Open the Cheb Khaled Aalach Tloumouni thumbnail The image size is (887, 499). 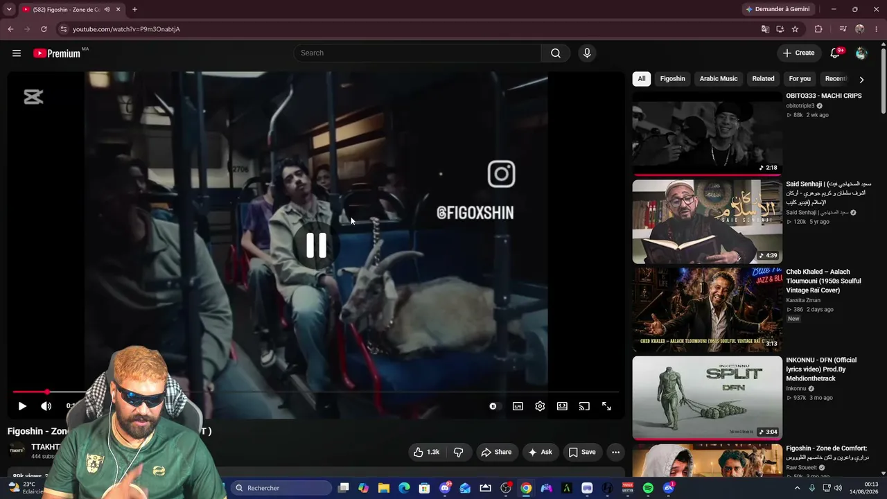click(707, 310)
